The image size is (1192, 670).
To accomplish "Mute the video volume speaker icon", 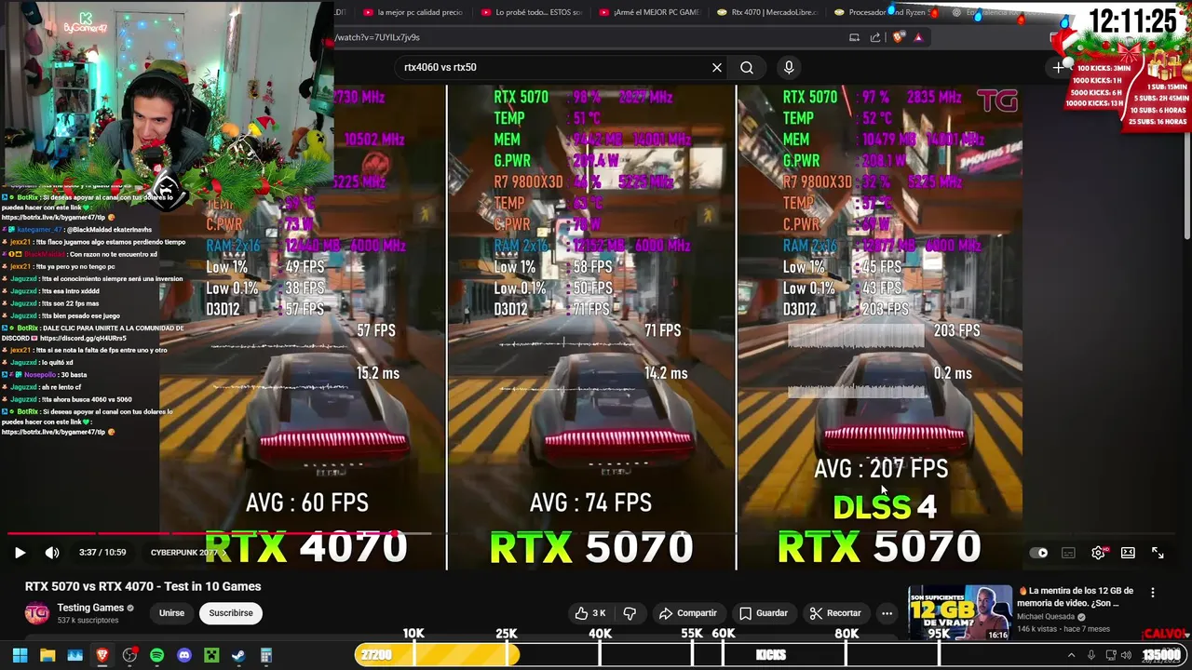I will pos(52,553).
